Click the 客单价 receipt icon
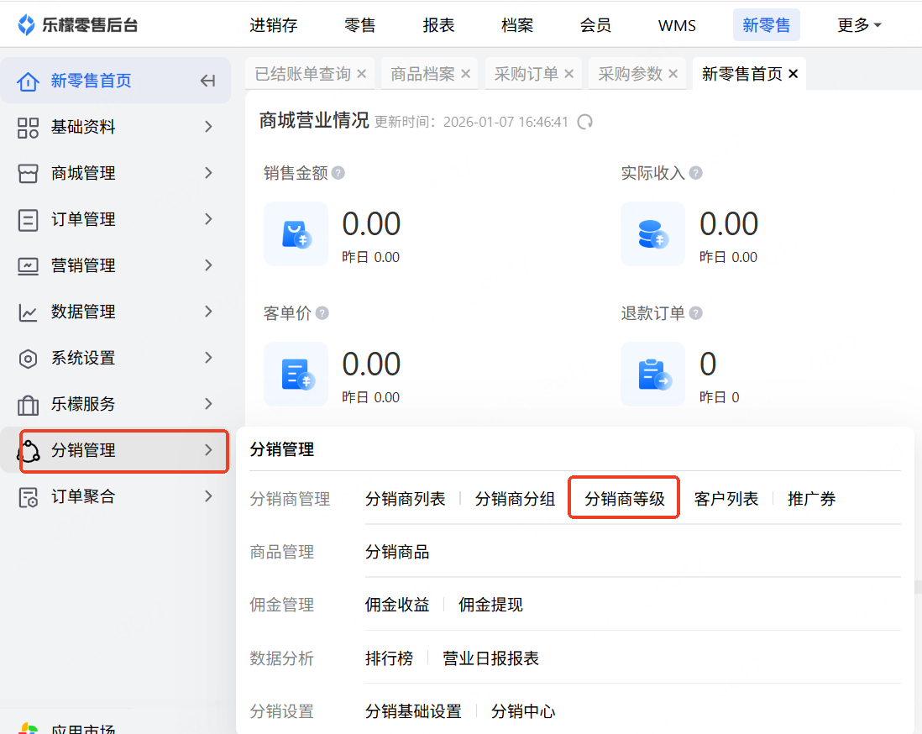 point(296,374)
